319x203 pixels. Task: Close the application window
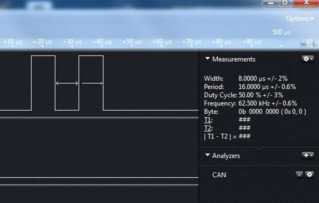[306, 3]
